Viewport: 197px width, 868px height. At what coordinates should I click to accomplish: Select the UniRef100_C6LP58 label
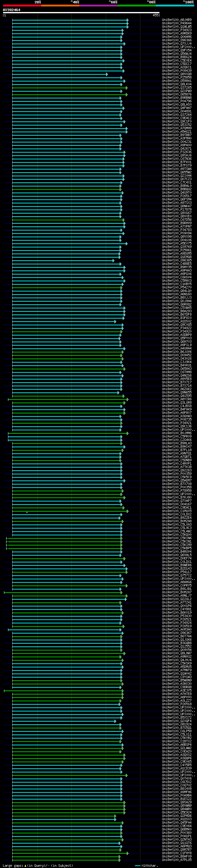tap(177, 731)
